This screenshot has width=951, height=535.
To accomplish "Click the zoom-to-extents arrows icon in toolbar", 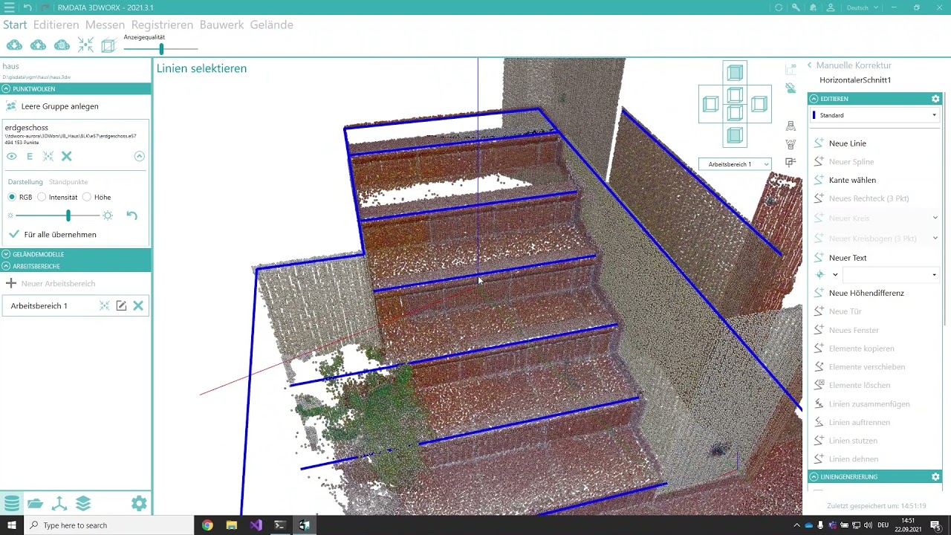I will pyautogui.click(x=85, y=46).
